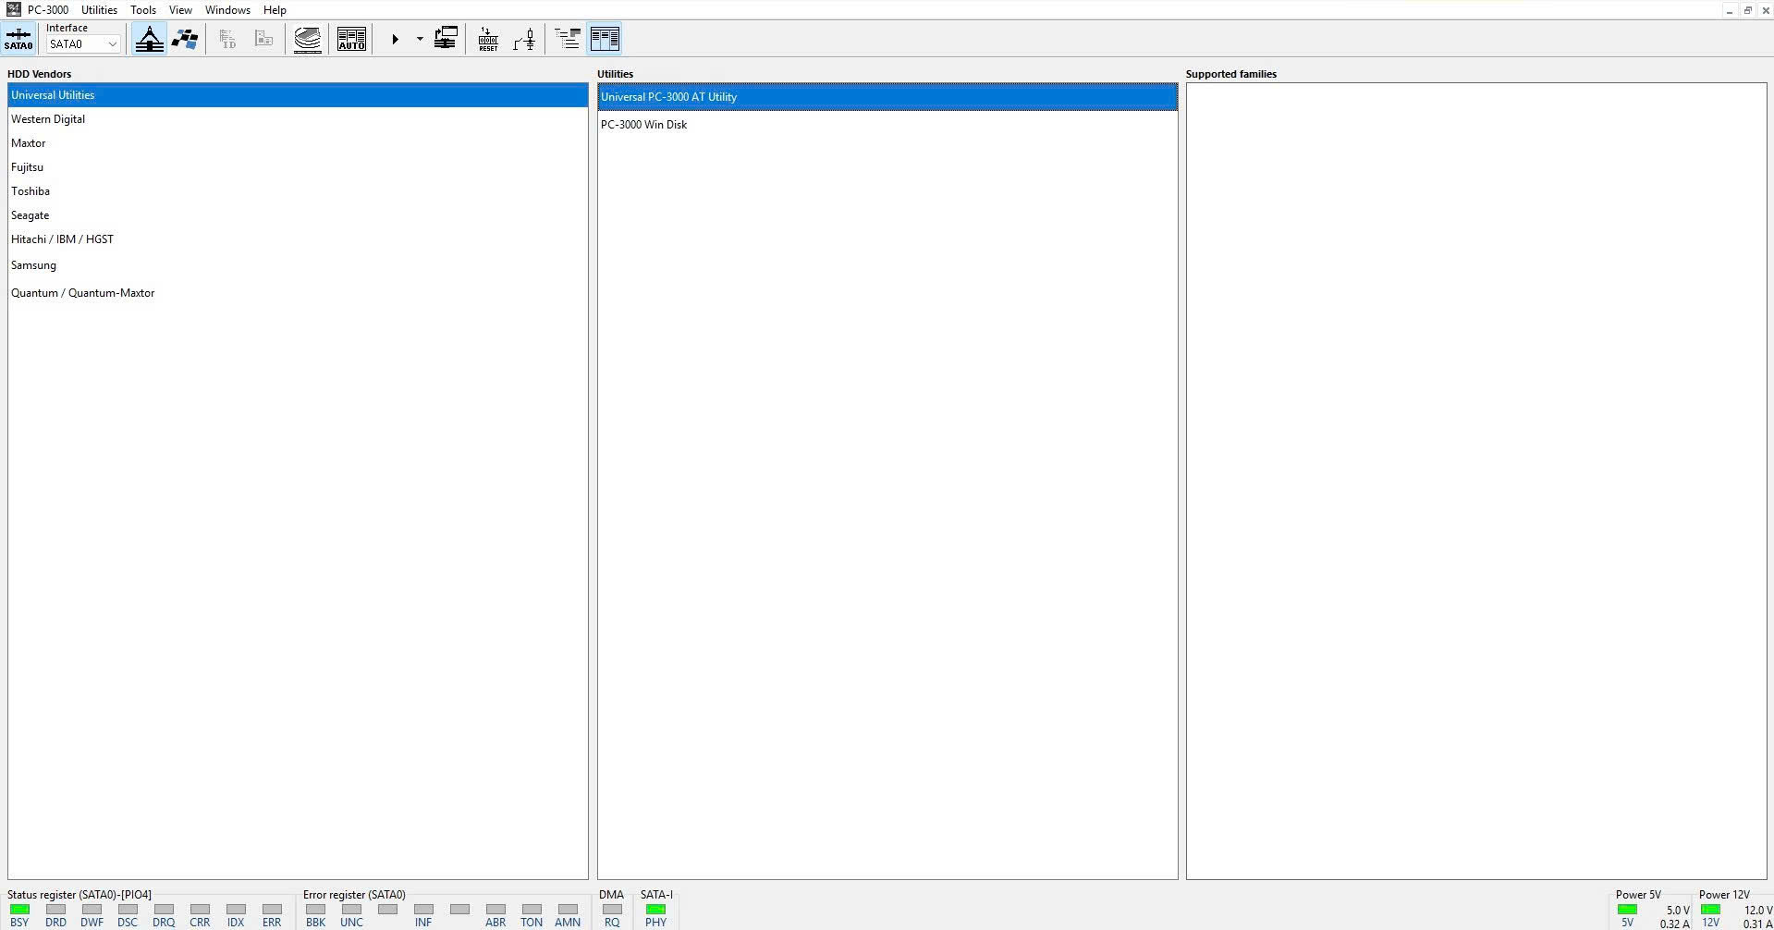Click the green 5V power indicator
This screenshot has width=1774, height=930.
tap(1627, 910)
